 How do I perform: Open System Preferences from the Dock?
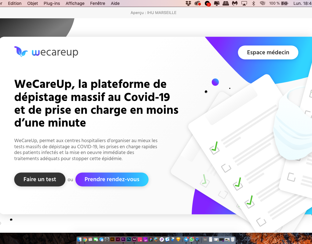(x=107, y=239)
